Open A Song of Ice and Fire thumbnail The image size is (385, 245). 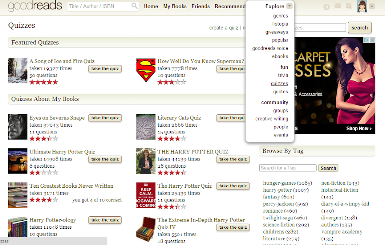point(18,71)
